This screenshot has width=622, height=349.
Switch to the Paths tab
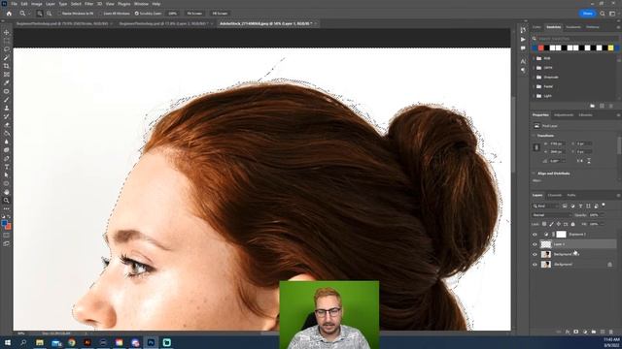[x=571, y=195]
